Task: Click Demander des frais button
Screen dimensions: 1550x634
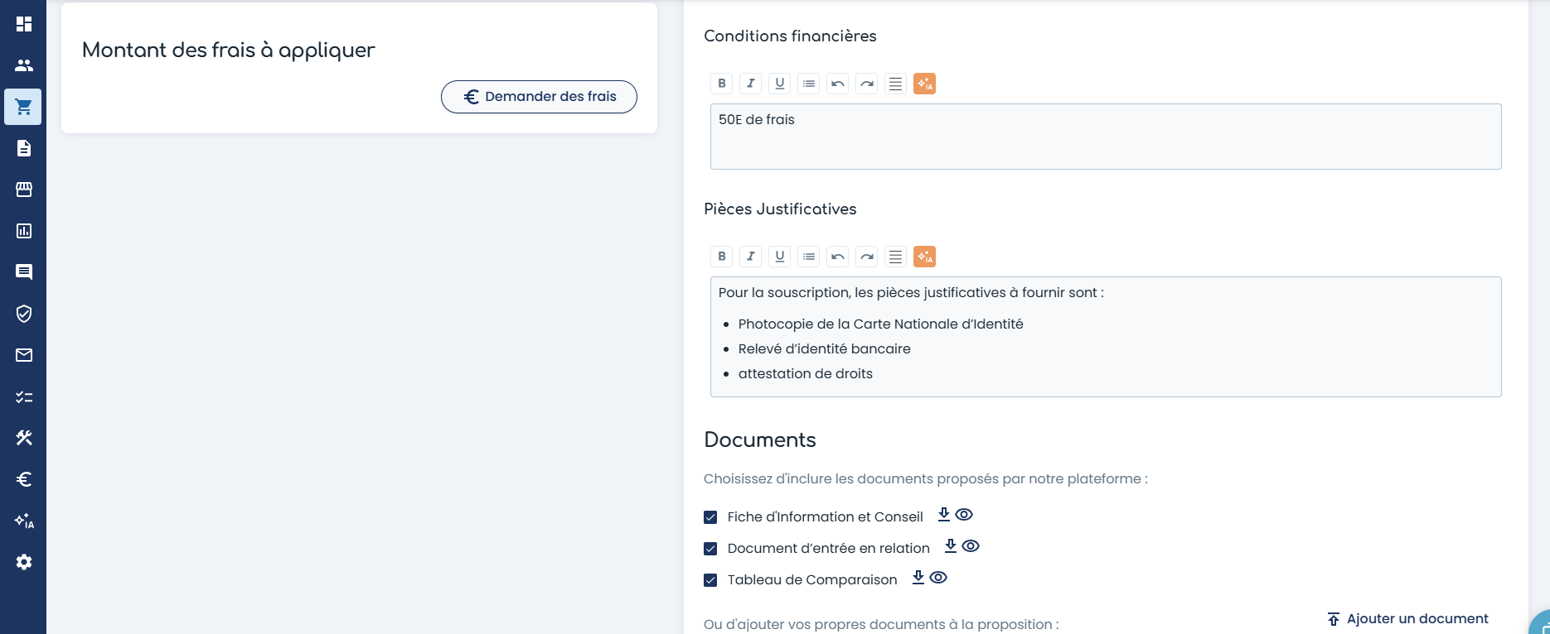Action: pyautogui.click(x=539, y=97)
